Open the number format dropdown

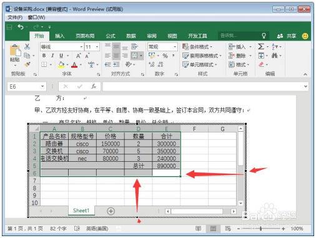(175, 47)
